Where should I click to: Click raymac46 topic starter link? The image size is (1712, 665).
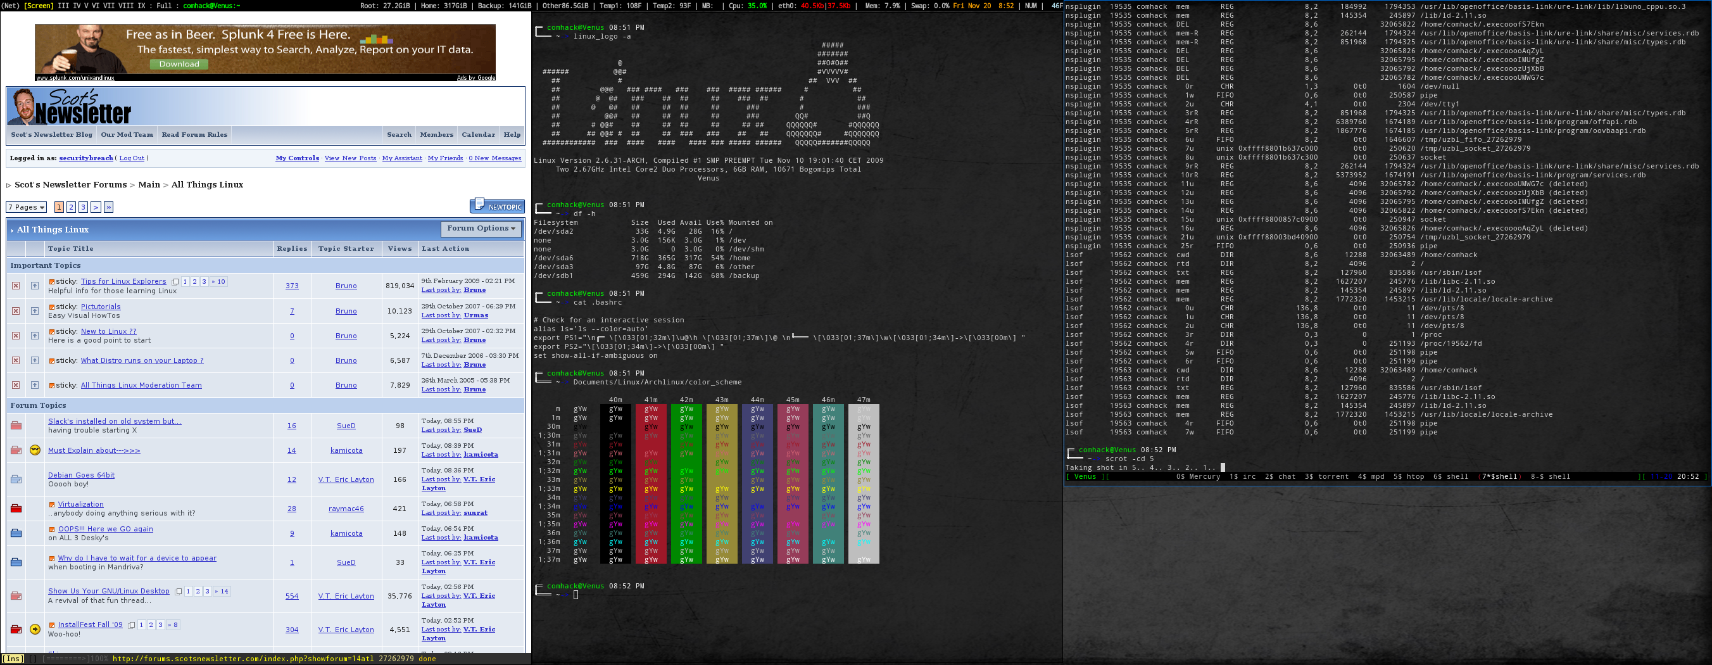coord(346,509)
